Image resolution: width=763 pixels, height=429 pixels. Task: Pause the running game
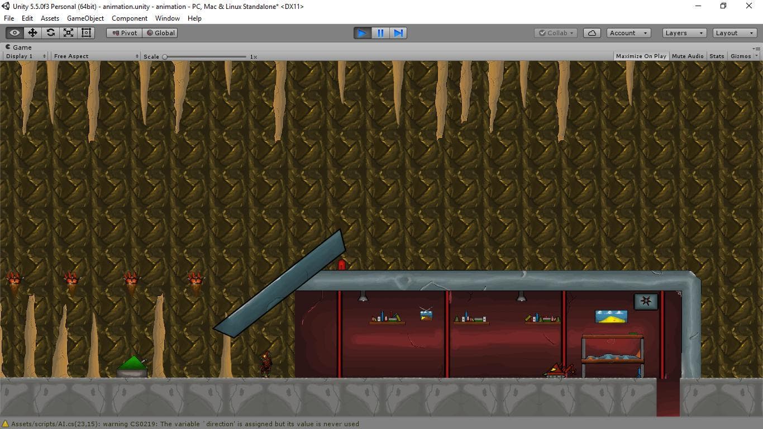[380, 33]
